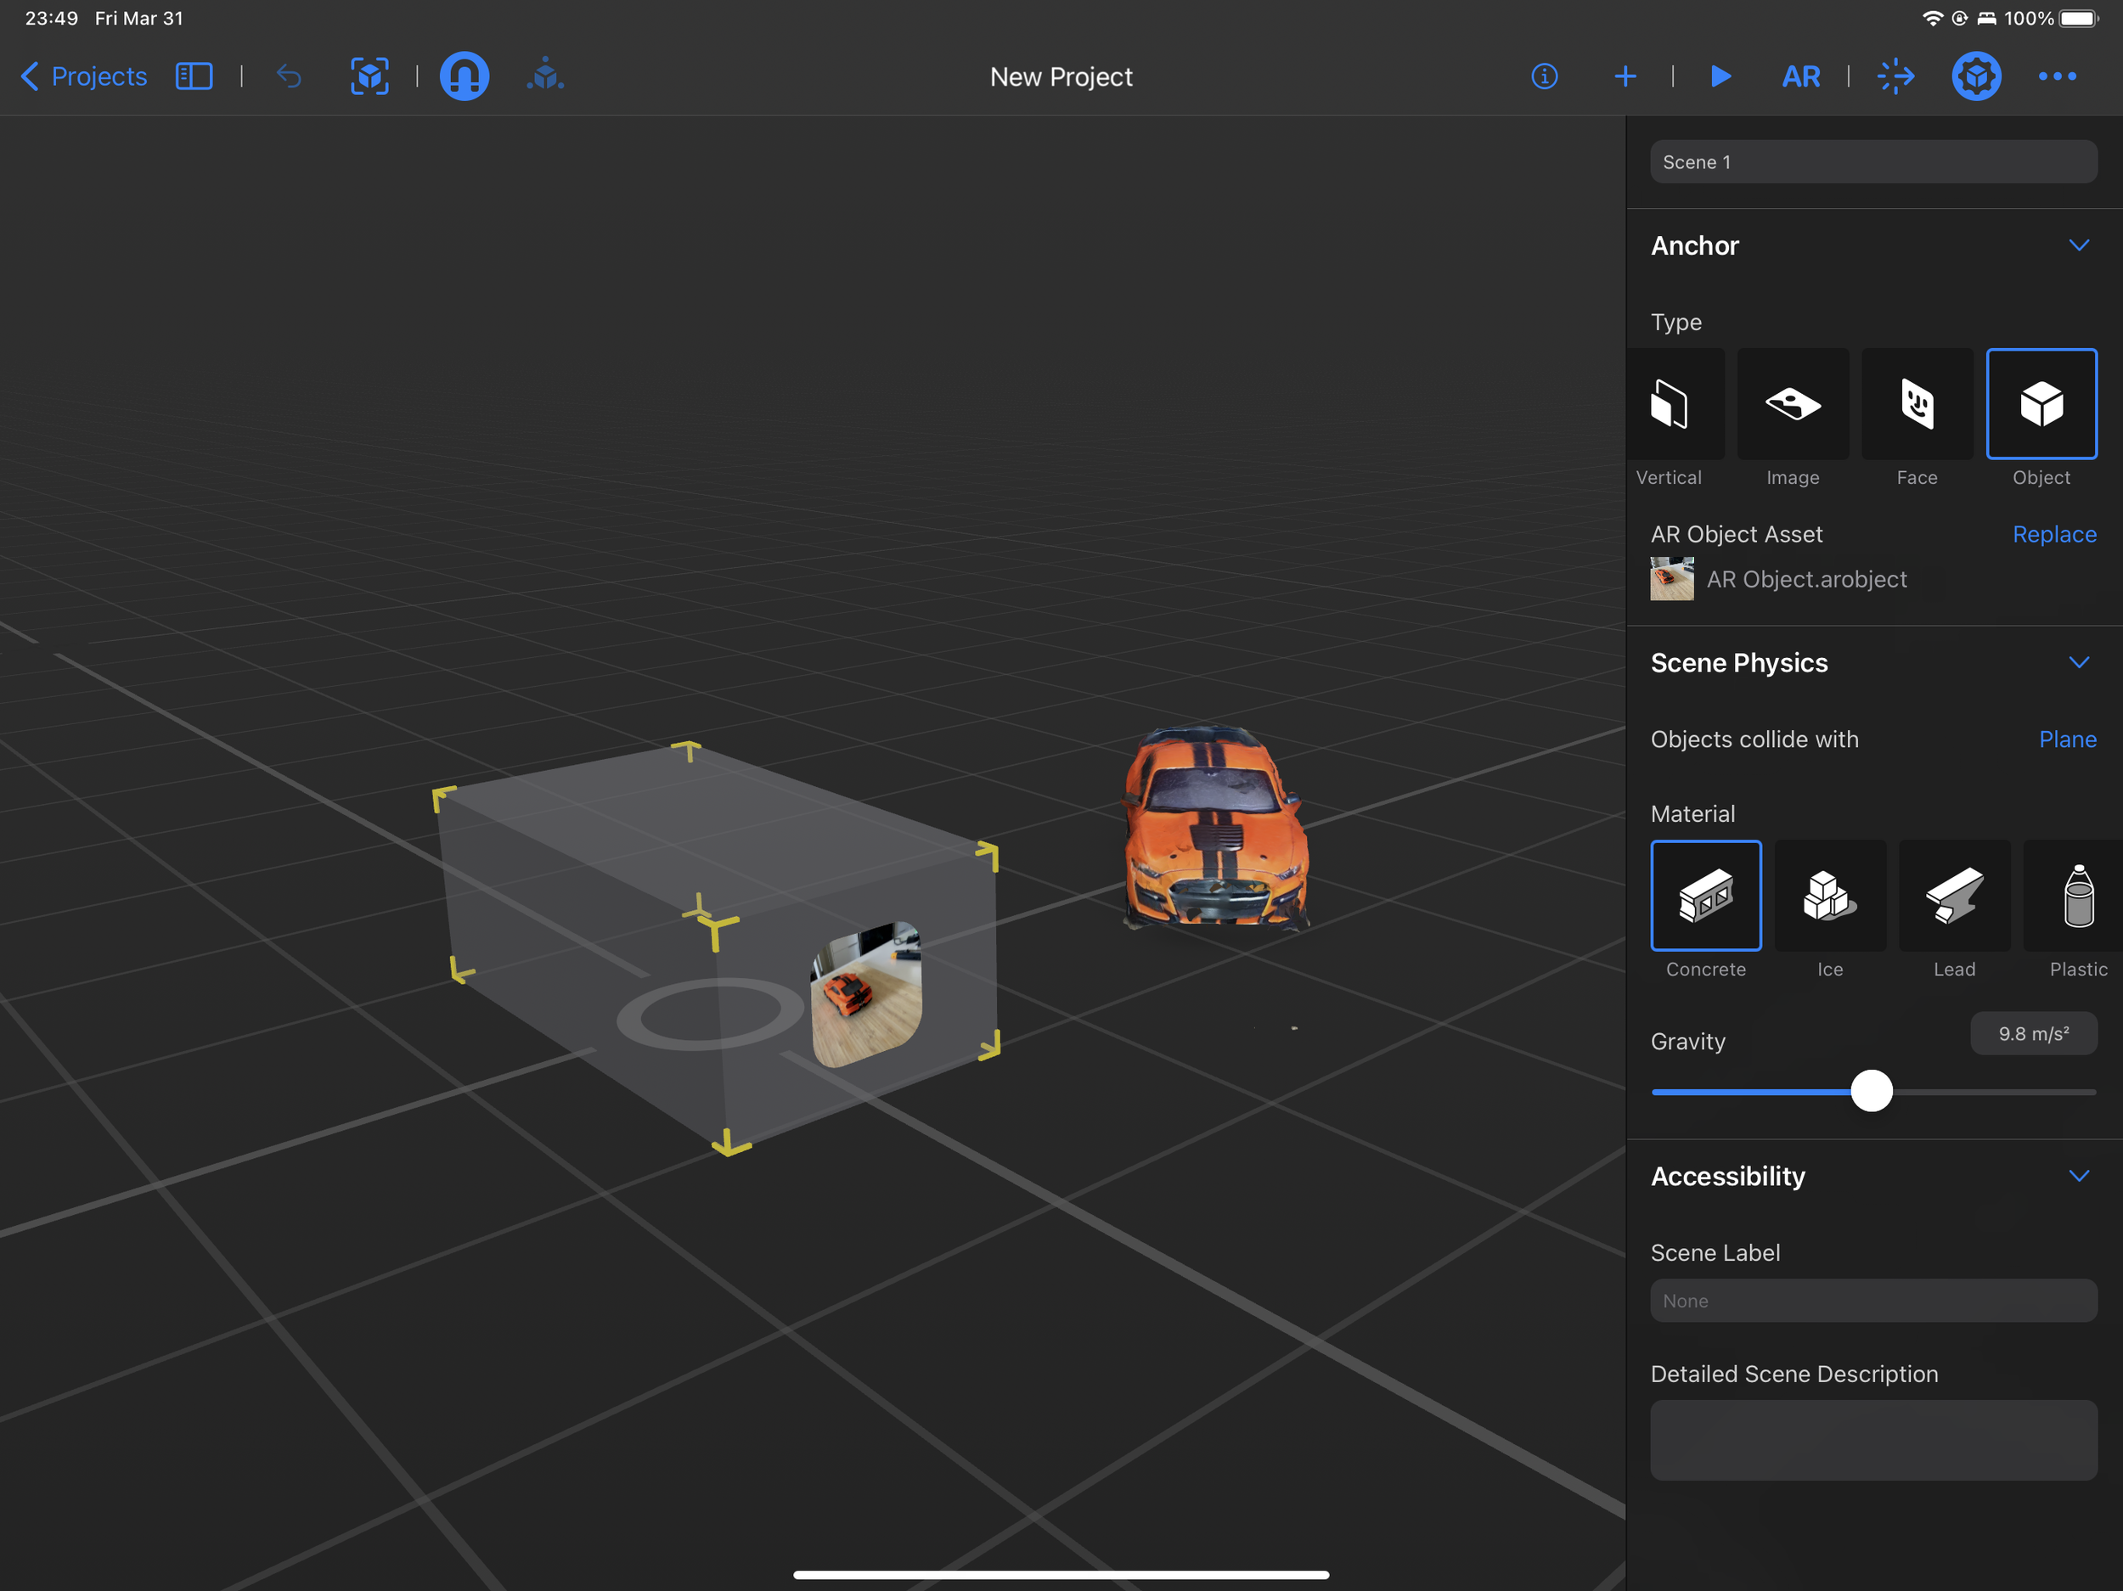Toggle the properties panel cube button

click(1975, 76)
